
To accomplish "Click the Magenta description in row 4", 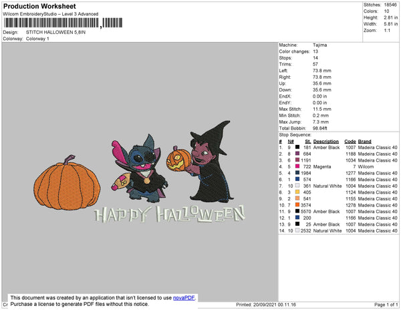I will [322, 166].
